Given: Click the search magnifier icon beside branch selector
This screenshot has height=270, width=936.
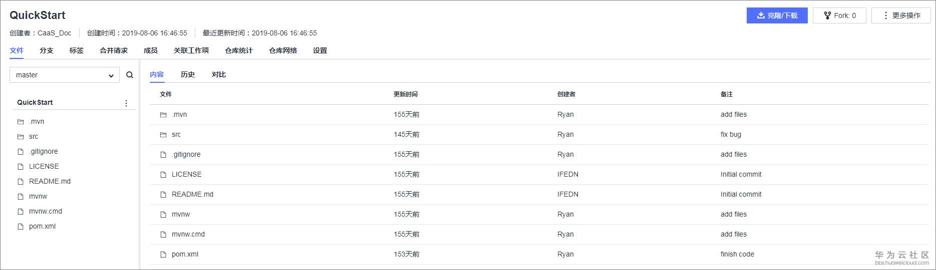Looking at the screenshot, I should click(130, 75).
